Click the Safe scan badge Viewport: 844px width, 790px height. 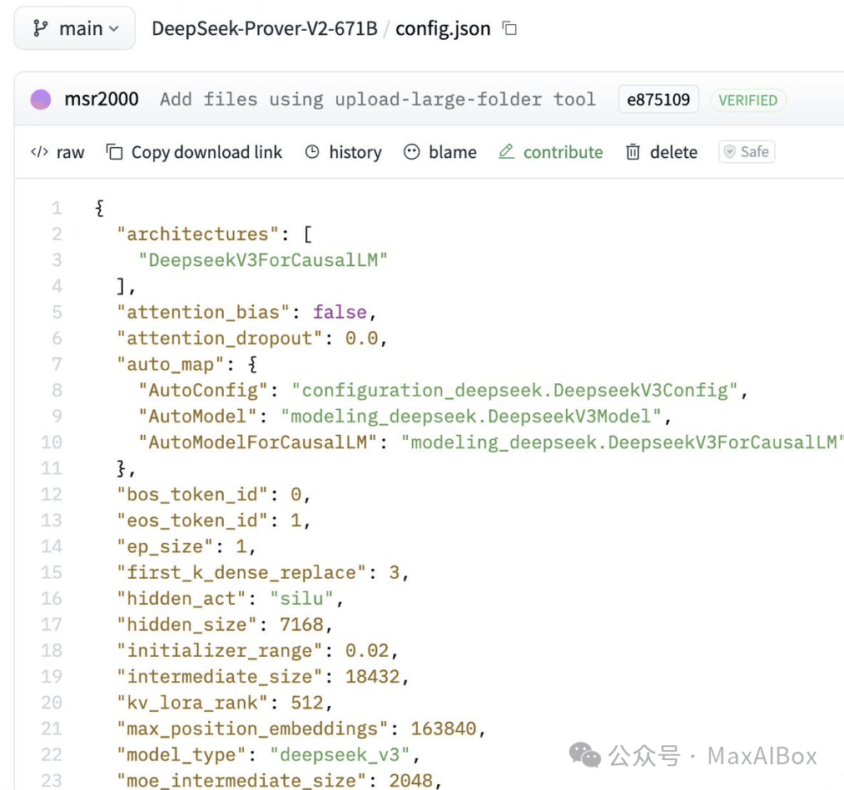pos(746,151)
